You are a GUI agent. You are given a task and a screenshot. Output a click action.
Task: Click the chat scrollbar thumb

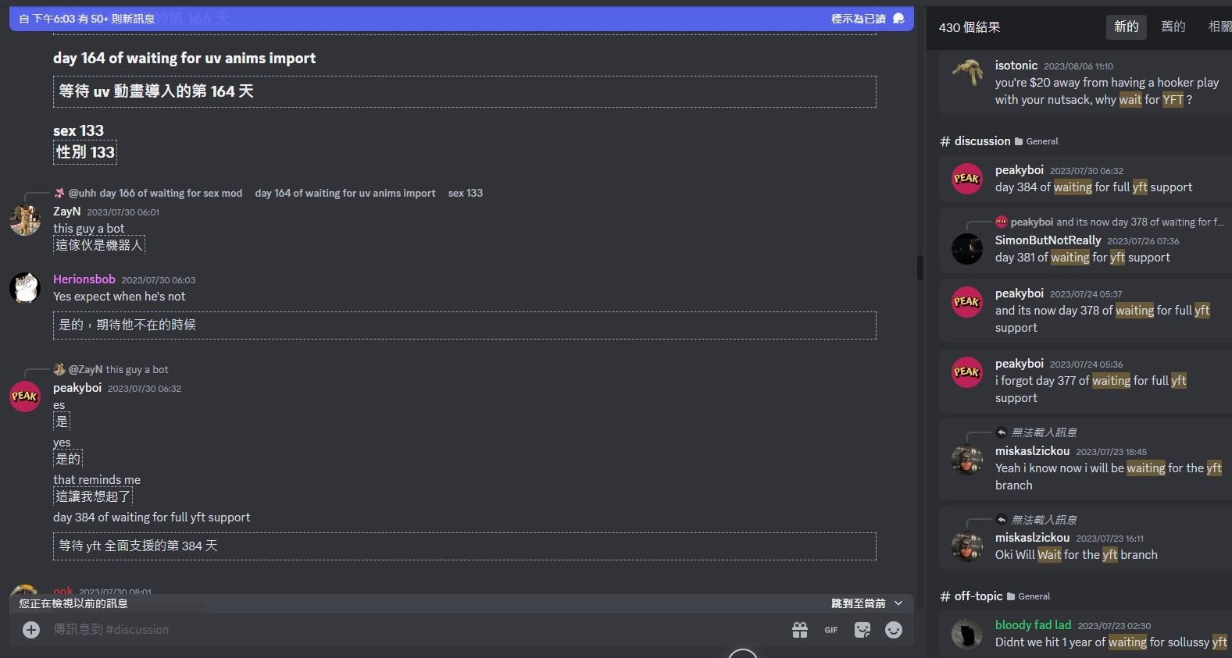920,268
